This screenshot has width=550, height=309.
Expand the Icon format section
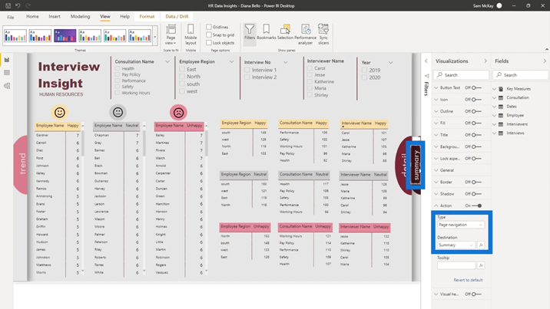pos(436,100)
